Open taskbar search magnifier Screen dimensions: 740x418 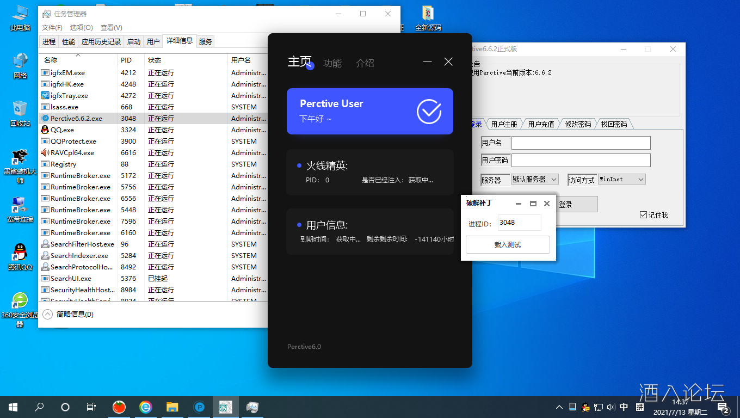(x=39, y=407)
